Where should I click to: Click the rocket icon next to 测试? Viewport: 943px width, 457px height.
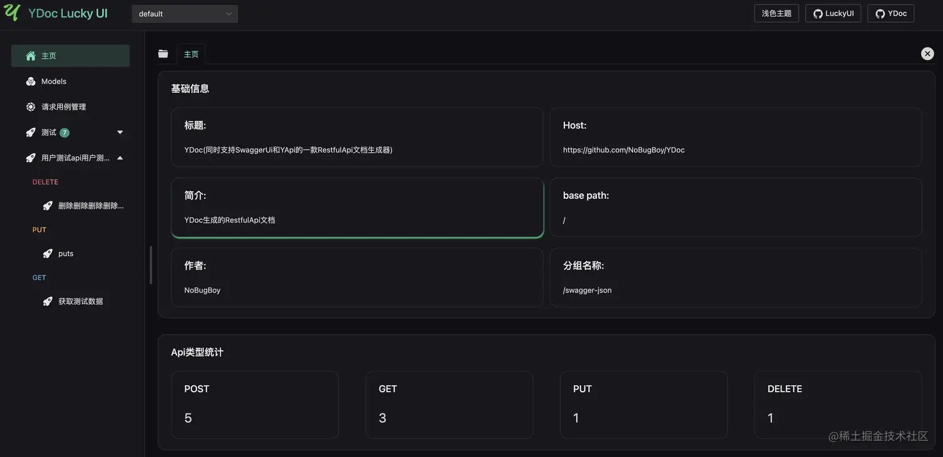pyautogui.click(x=31, y=133)
